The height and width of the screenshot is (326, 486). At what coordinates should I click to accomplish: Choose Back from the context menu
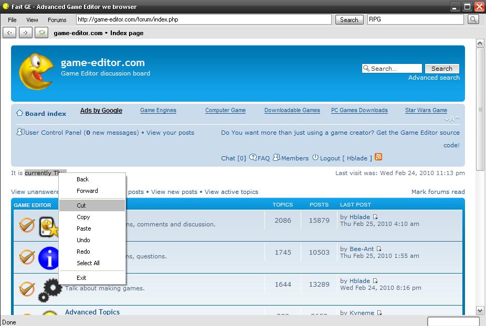[x=92, y=179]
